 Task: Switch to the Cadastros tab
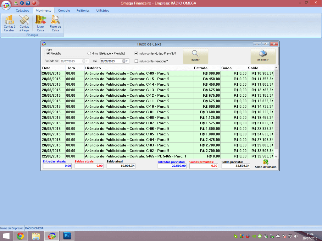pos(22,10)
